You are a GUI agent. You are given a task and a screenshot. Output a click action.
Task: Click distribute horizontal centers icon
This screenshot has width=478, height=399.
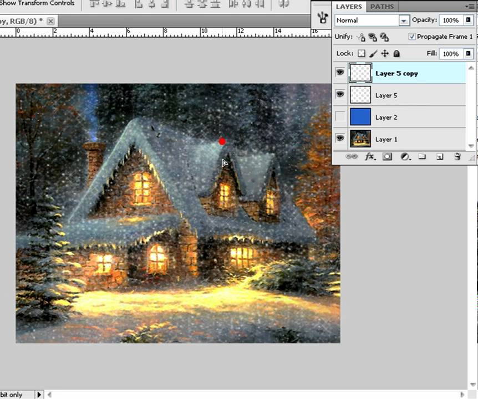pos(246,4)
